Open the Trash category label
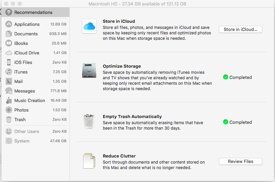Image resolution: width=275 pixels, height=182 pixels. pos(20,119)
